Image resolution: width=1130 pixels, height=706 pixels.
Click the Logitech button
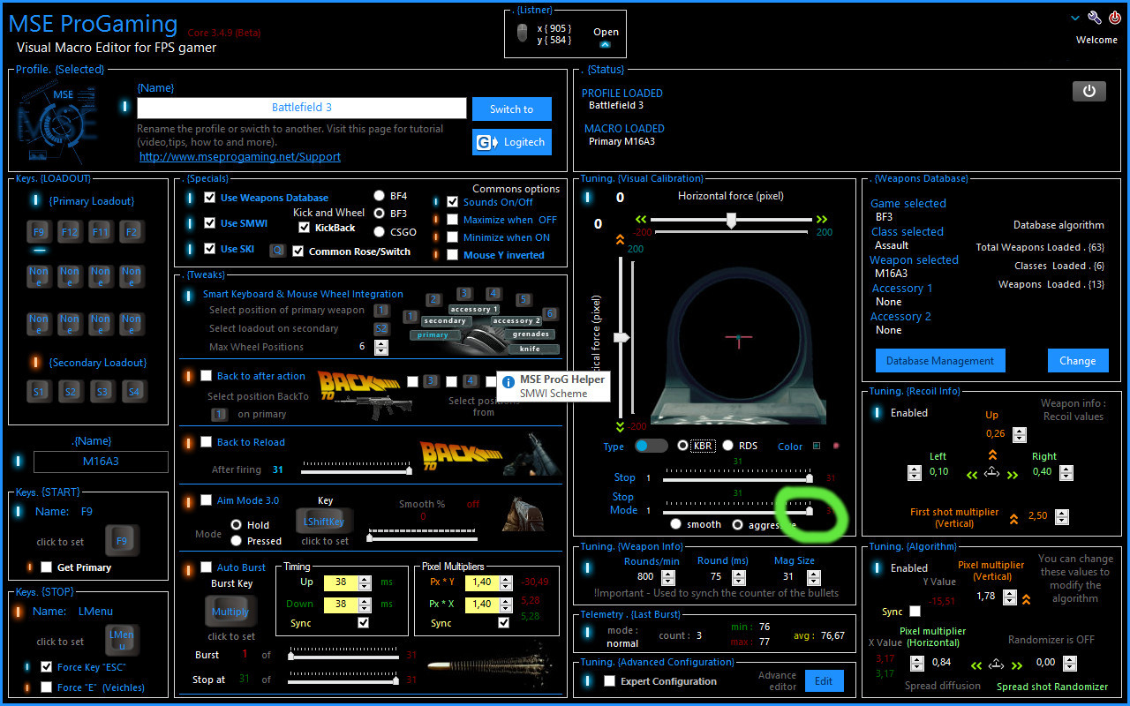point(512,142)
